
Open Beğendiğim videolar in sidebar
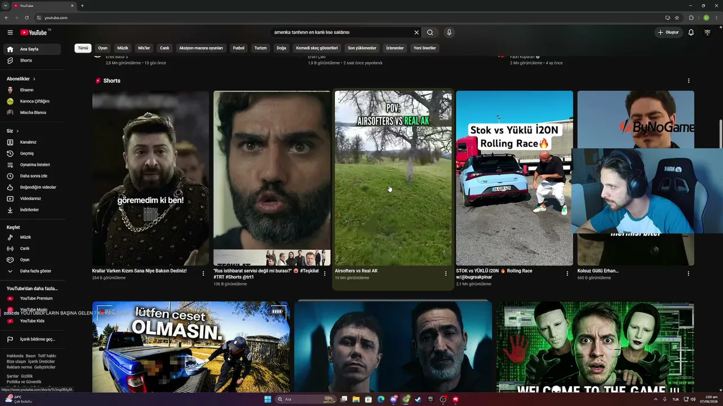(x=33, y=187)
